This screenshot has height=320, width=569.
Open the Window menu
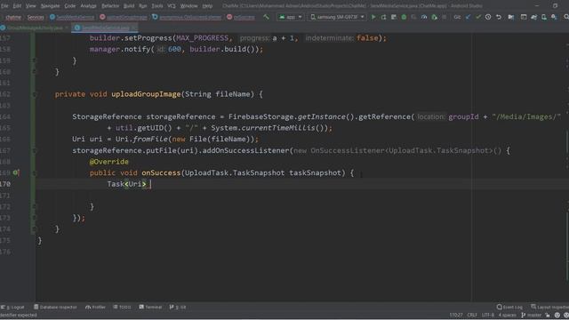[188, 6]
